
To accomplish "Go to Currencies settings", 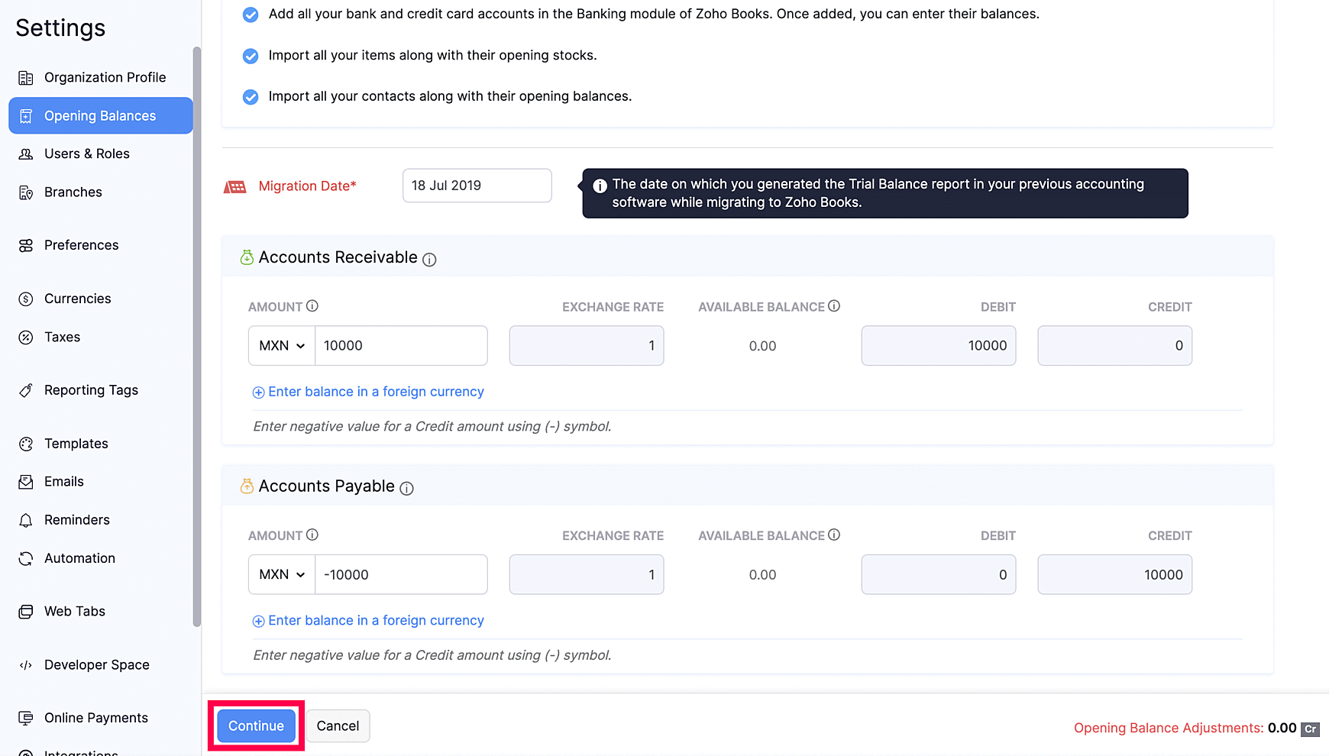I will point(77,299).
